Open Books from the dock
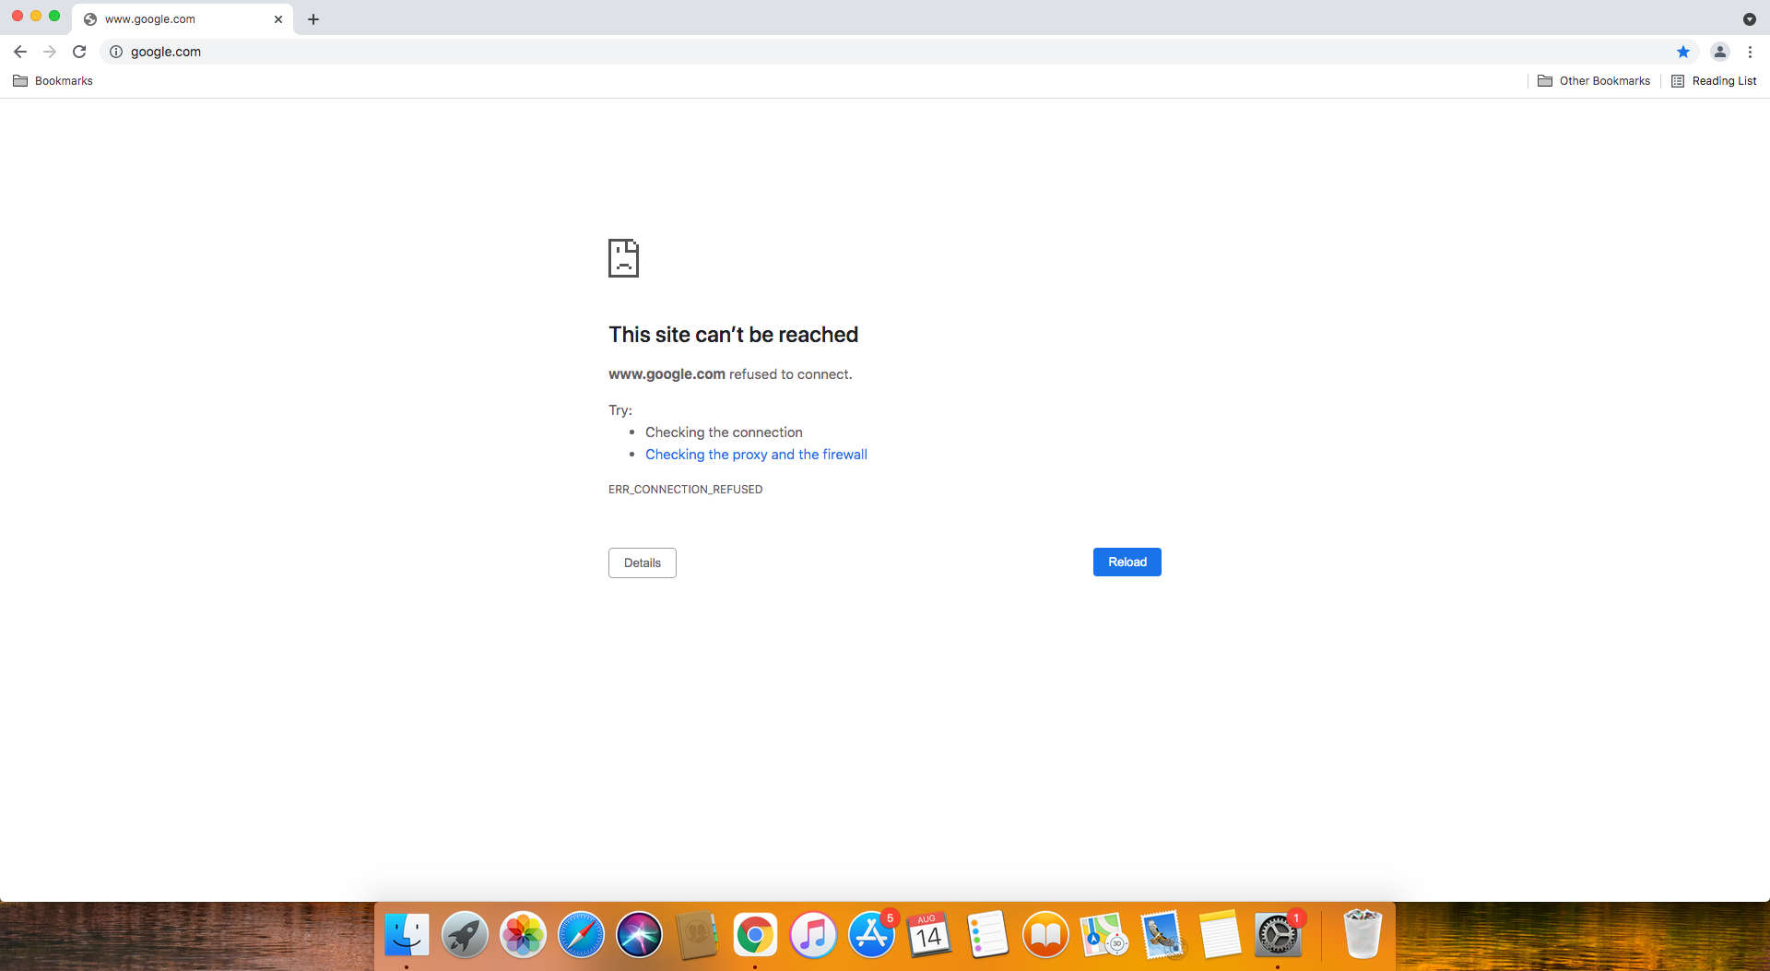The height and width of the screenshot is (971, 1770). [x=1045, y=936]
